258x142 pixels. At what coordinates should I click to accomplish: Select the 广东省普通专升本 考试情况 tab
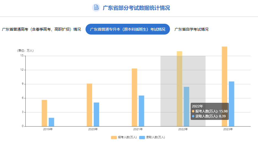[128, 29]
